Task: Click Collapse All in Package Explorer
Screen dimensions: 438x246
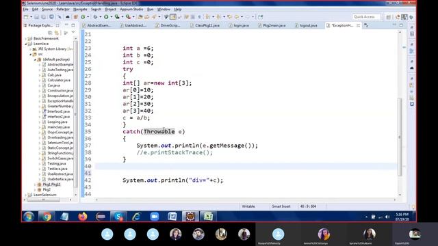Action: pyautogui.click(x=50, y=33)
